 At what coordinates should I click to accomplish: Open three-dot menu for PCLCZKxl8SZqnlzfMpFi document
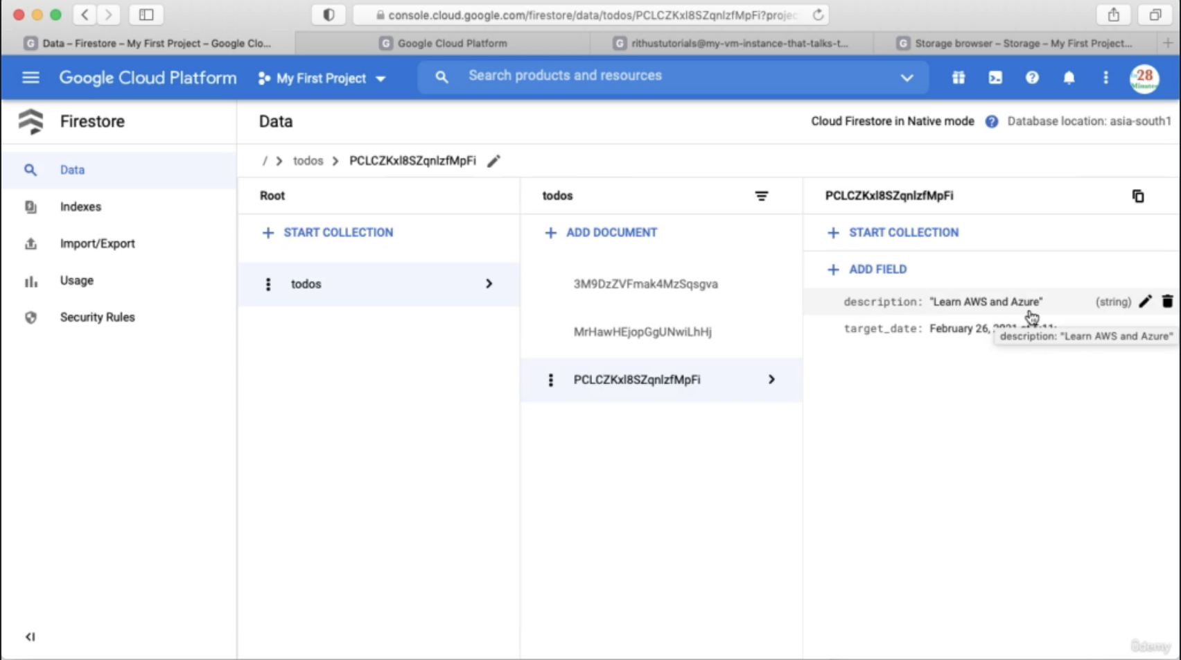[x=551, y=380]
